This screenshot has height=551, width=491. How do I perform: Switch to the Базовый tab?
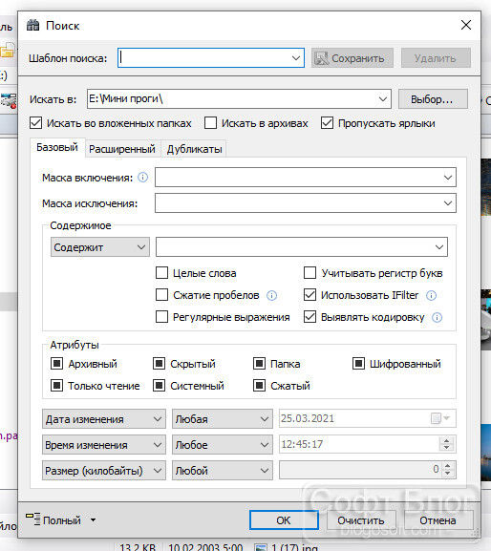(x=57, y=147)
